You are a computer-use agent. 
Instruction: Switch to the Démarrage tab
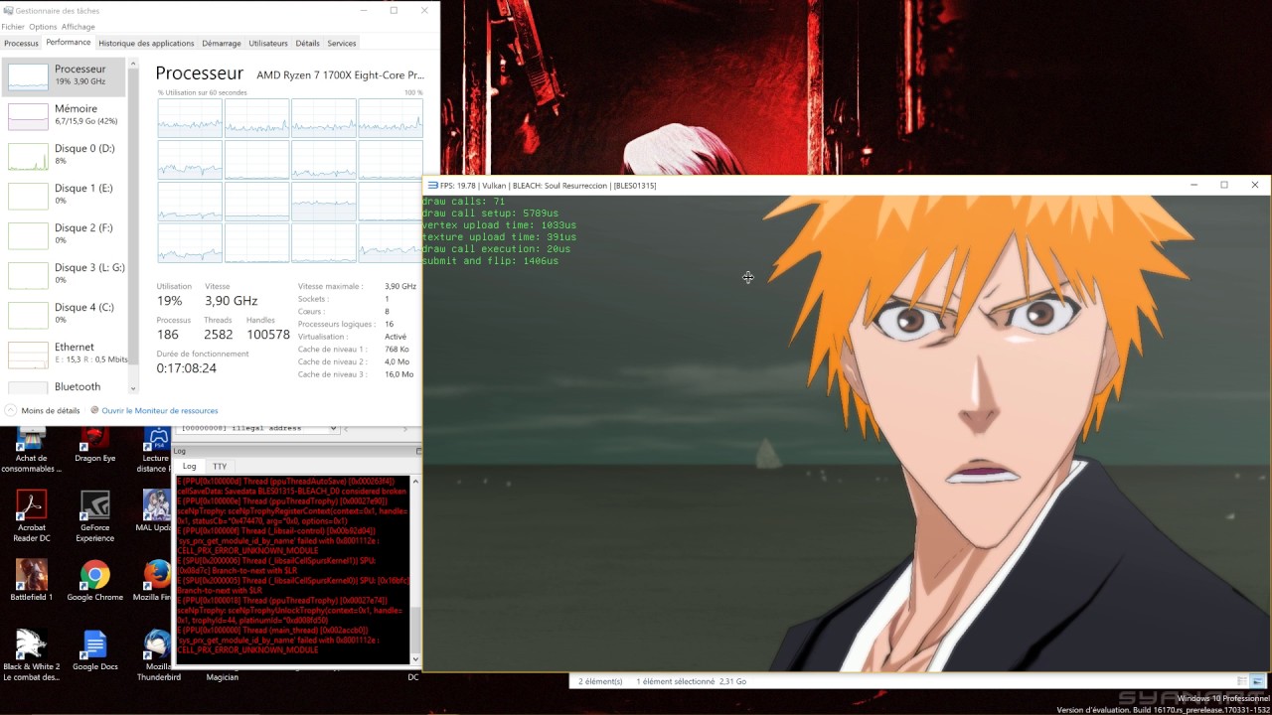pos(221,43)
